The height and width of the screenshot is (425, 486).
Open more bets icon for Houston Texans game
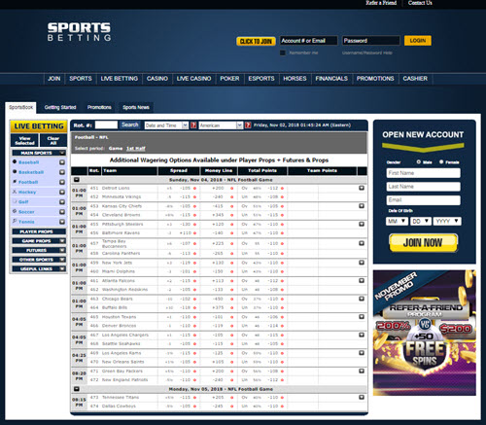[x=362, y=317]
